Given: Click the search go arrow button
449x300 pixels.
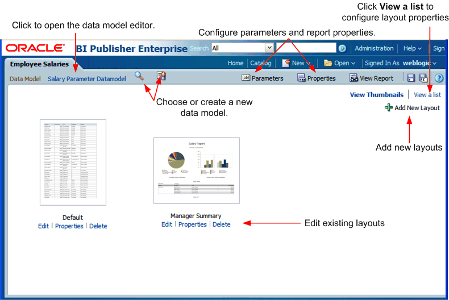Looking at the screenshot, I should coord(342,48).
